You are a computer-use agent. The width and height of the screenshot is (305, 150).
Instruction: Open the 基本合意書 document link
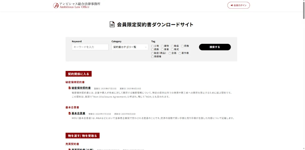[x=78, y=113]
